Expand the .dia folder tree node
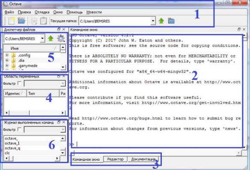This screenshot has height=170, width=250. tap(7, 60)
